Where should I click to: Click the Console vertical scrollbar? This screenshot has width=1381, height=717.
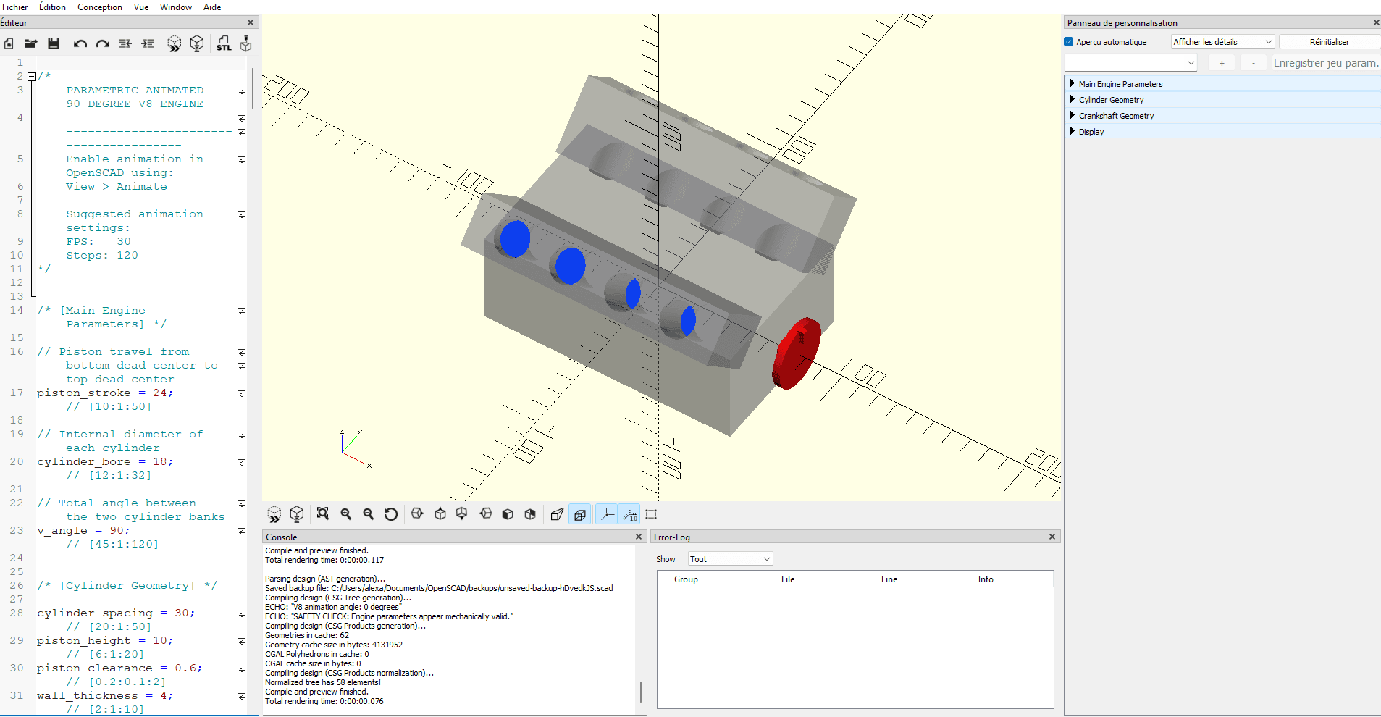click(x=641, y=691)
